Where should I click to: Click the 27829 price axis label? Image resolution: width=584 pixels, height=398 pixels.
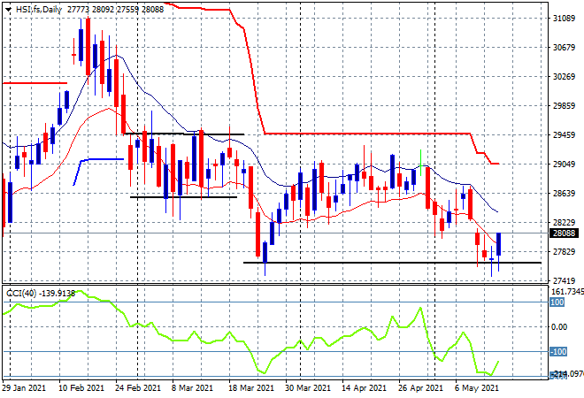(x=564, y=252)
